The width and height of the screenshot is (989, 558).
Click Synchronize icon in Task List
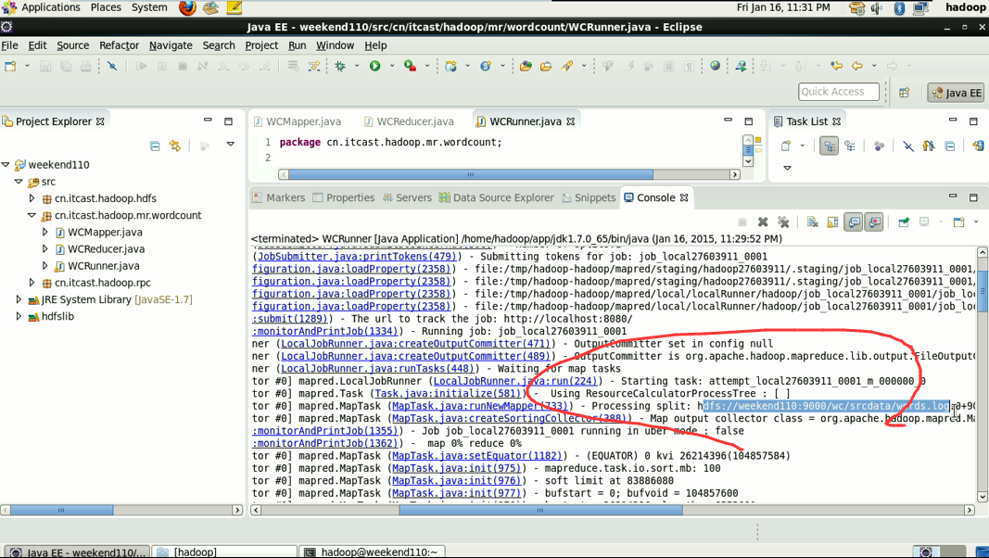point(977,146)
